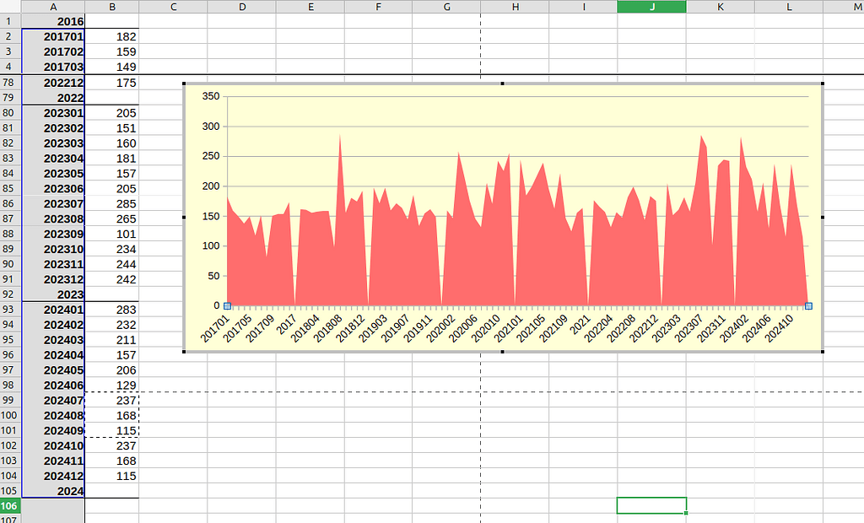This screenshot has height=523, width=864.
Task: Click cell A105 labeled 2024
Action: 52,491
